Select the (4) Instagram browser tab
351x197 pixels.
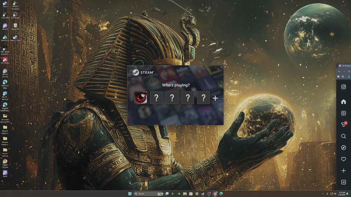pyautogui.click(x=345, y=66)
